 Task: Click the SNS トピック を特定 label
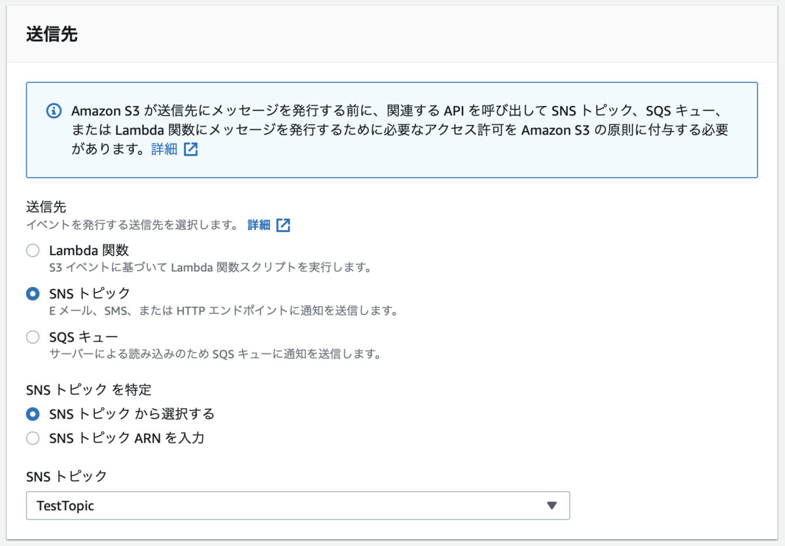[x=89, y=390]
